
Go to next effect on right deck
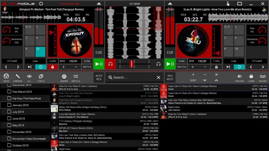coord(263,67)
